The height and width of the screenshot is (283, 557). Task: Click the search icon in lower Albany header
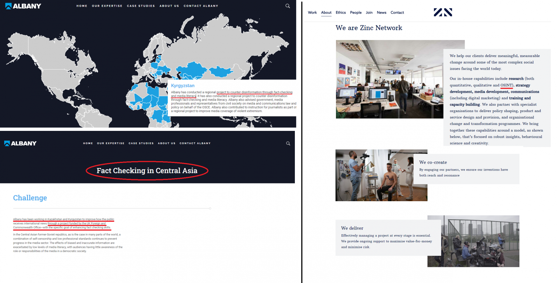(288, 143)
